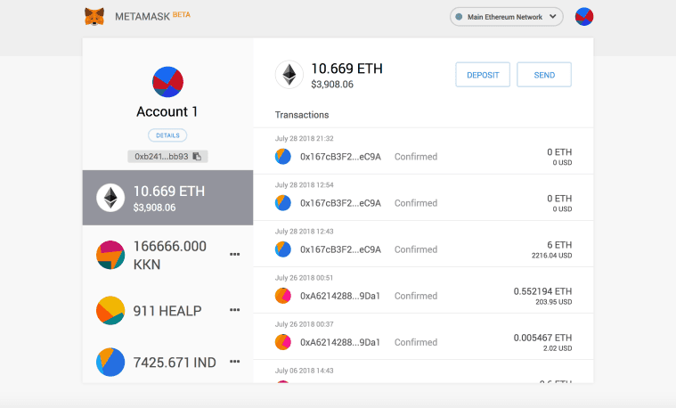
Task: Click the 2.02 USD amount
Action: (558, 348)
